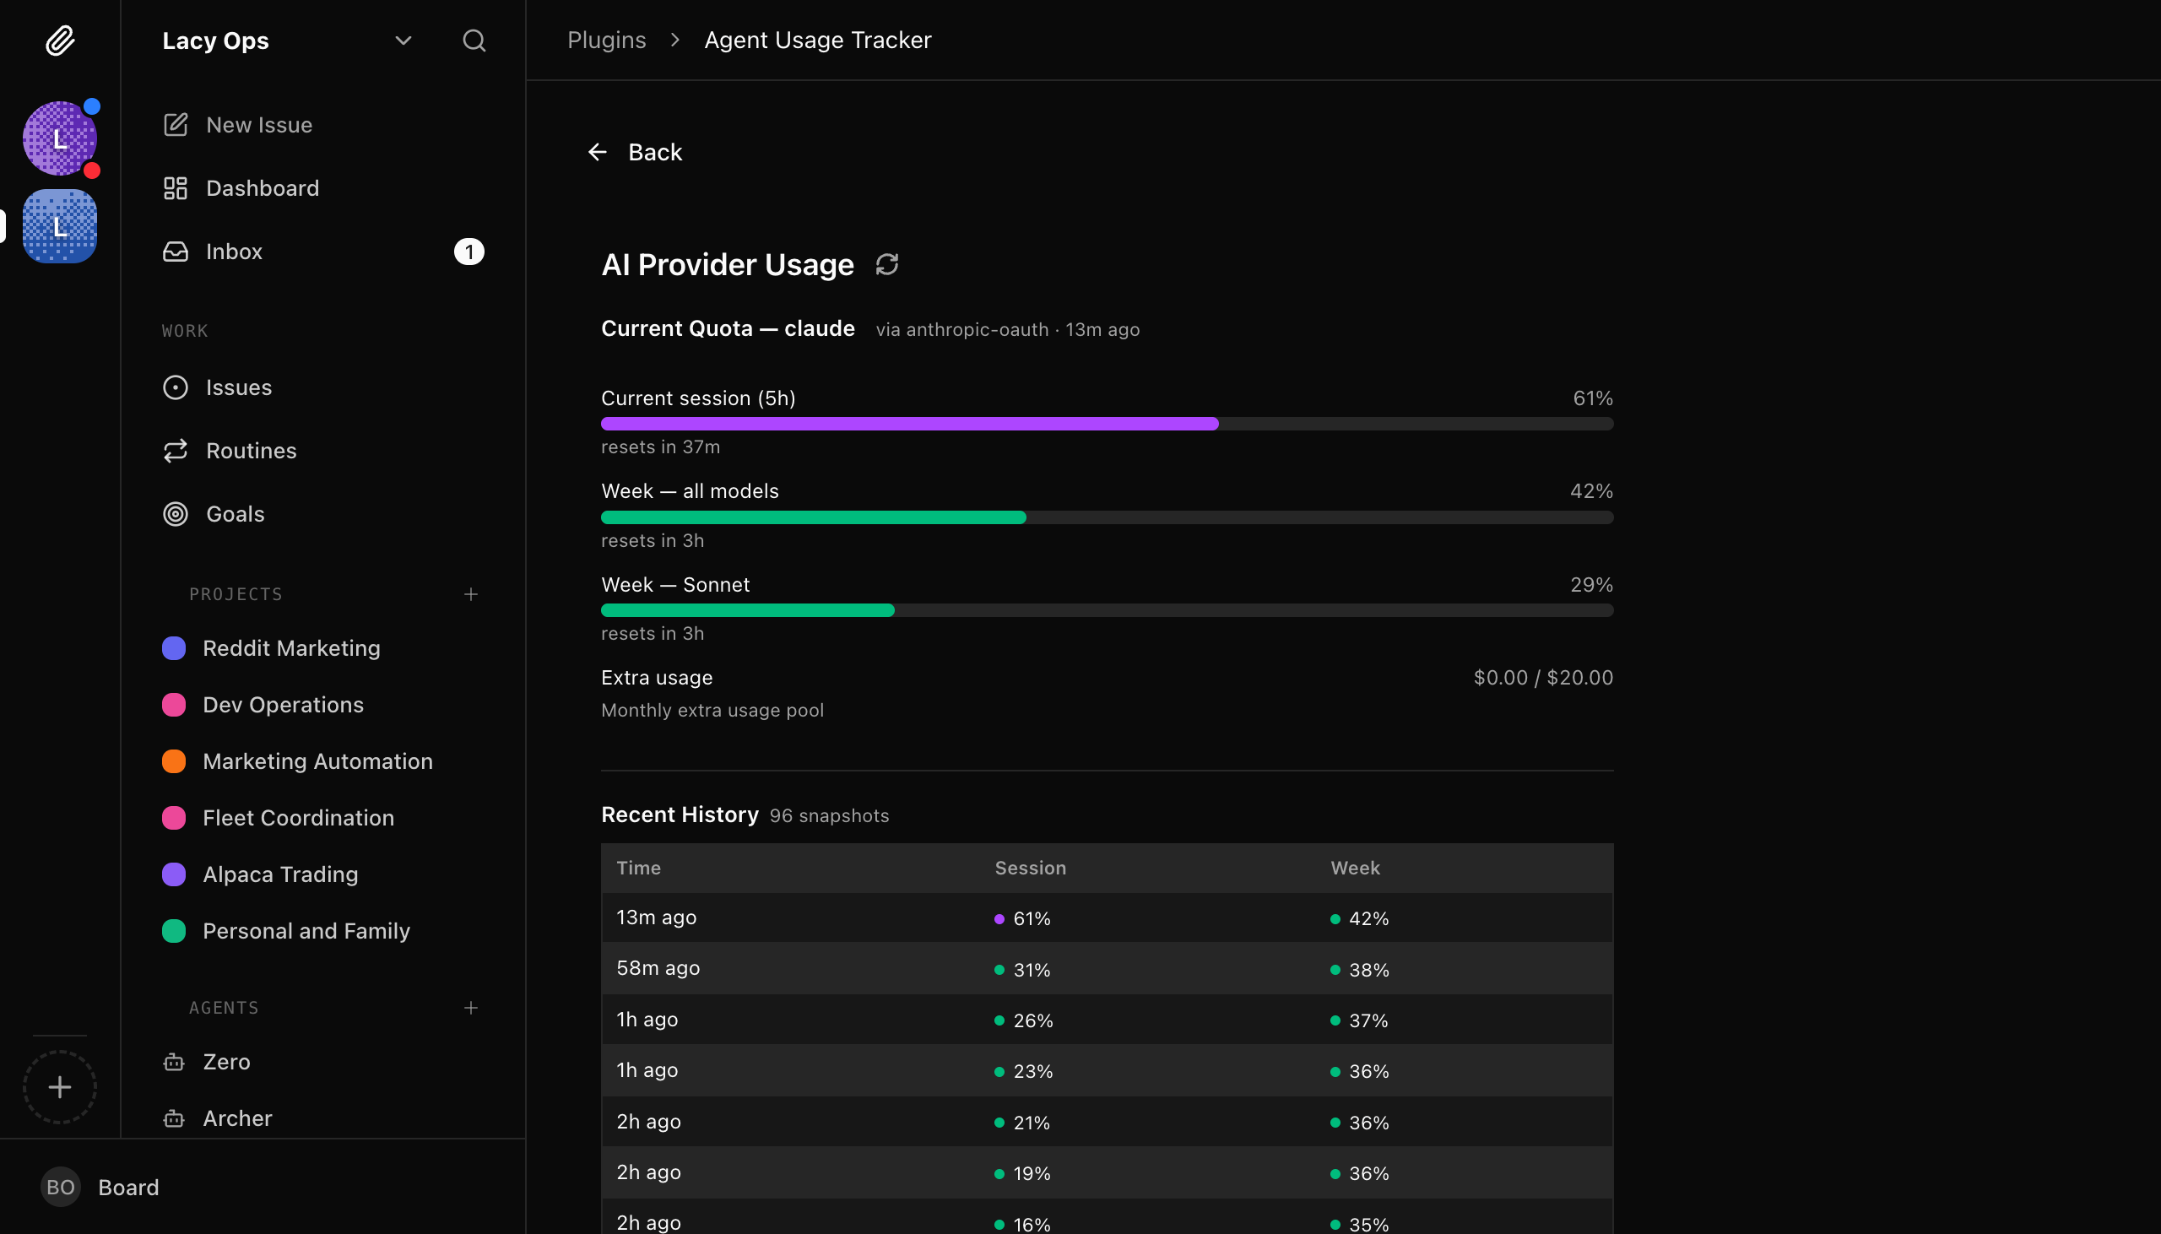Click the Marketing Automation orange dot
This screenshot has height=1234, width=2161.
(x=174, y=761)
